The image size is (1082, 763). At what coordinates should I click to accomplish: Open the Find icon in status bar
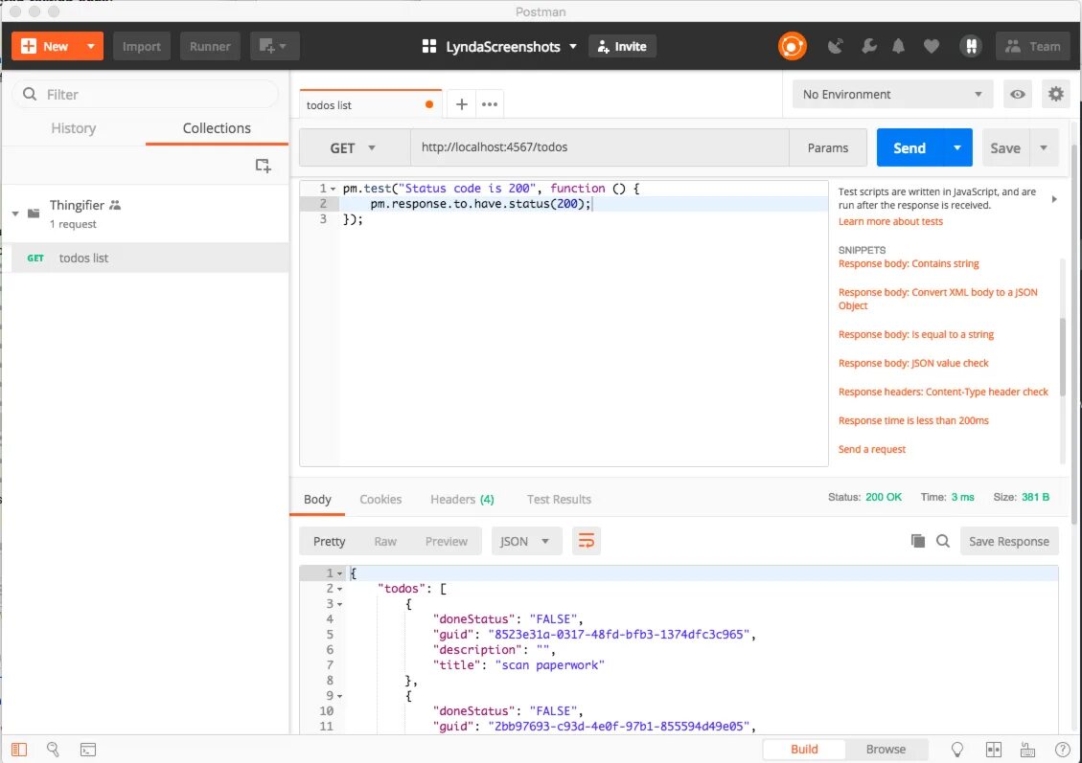point(53,750)
